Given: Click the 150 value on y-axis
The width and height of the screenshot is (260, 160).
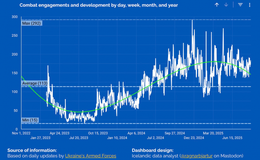Looking at the screenshot, I should pyautogui.click(x=14, y=73).
